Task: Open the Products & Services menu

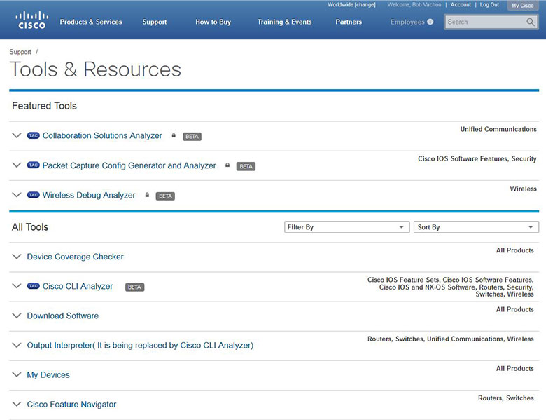Action: (91, 22)
